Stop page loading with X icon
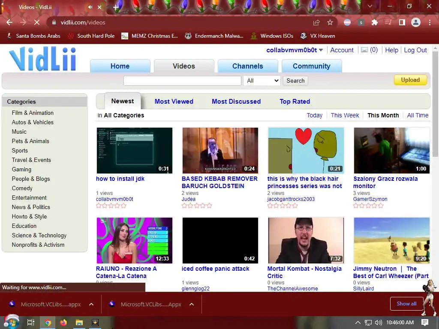The width and height of the screenshot is (439, 329). coord(37,22)
